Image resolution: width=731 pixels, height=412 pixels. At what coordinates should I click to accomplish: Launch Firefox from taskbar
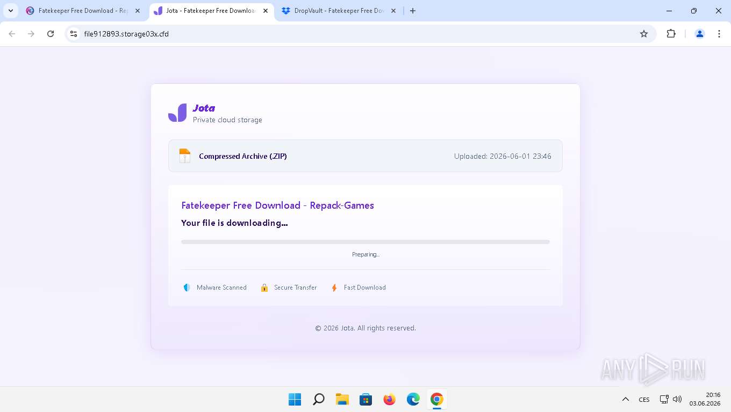pyautogui.click(x=389, y=399)
